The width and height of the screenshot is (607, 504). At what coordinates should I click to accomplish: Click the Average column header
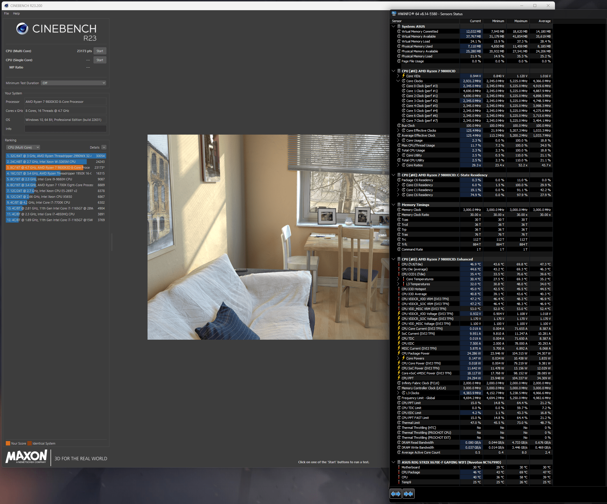click(541, 21)
